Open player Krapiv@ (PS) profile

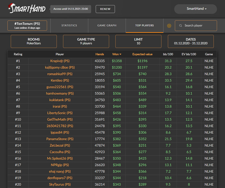tap(60, 61)
